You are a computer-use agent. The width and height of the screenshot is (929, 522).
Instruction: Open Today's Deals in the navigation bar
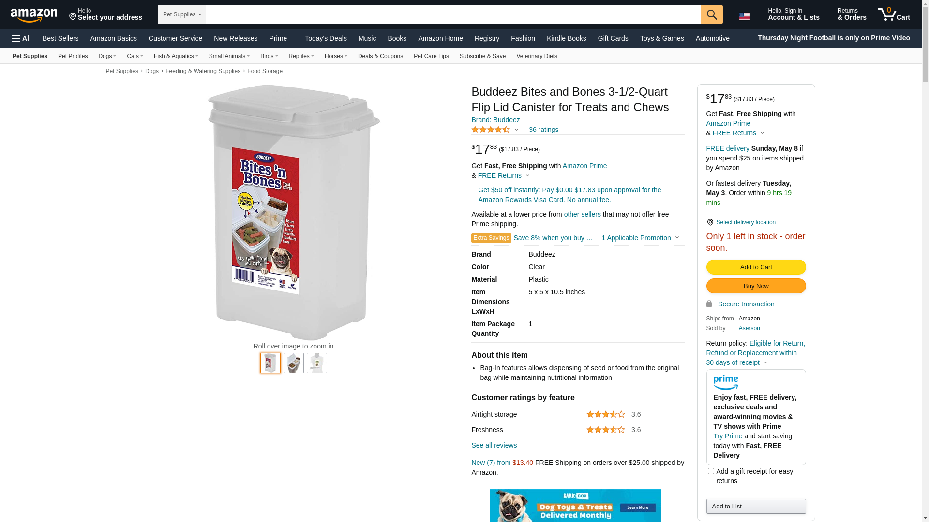click(x=326, y=38)
